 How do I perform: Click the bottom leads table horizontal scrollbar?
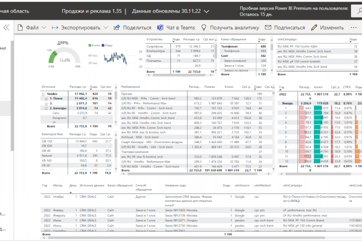tap(186, 237)
